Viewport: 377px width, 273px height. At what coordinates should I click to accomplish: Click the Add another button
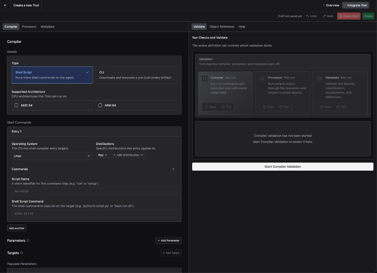[x=17, y=228]
